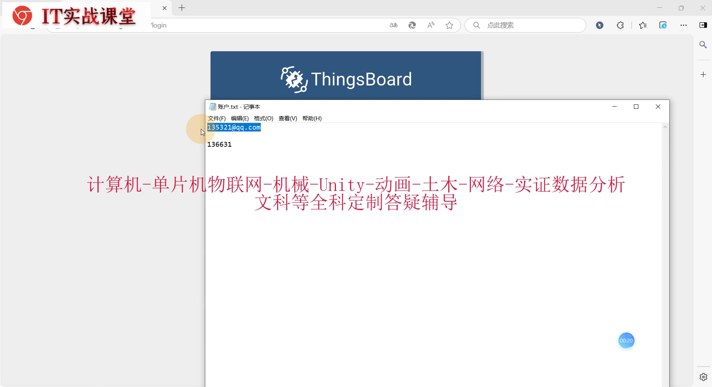
Task: Open the 帮助(H) menu in Notepad
Action: click(x=312, y=118)
